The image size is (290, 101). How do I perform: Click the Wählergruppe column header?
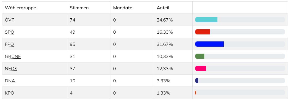coord(20,8)
